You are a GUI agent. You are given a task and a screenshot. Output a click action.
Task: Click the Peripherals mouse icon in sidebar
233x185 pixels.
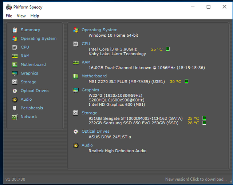pyautogui.click(x=15, y=108)
